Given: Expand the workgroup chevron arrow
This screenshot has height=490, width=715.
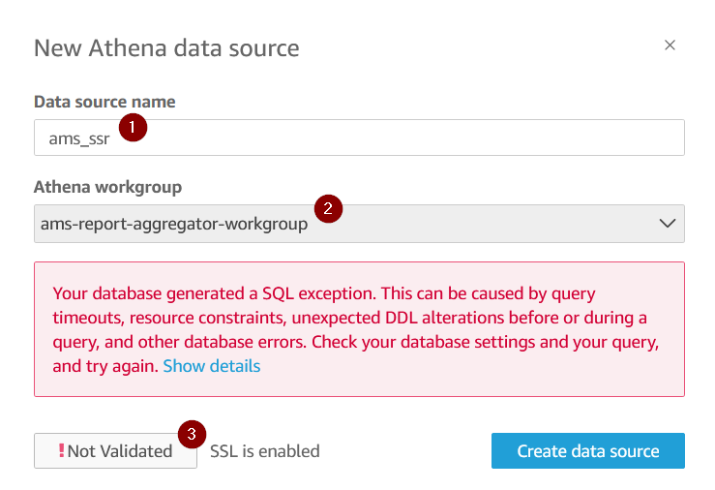Looking at the screenshot, I should pos(668,223).
